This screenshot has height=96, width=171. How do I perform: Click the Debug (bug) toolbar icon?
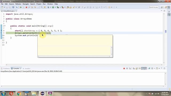pos(48,7)
